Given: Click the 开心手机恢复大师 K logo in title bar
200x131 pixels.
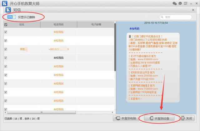Looking at the screenshot, I should click(5, 3).
